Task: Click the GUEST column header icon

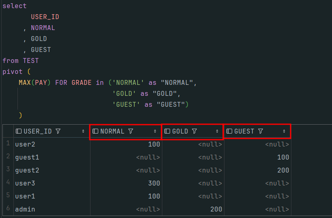Action: coord(229,132)
